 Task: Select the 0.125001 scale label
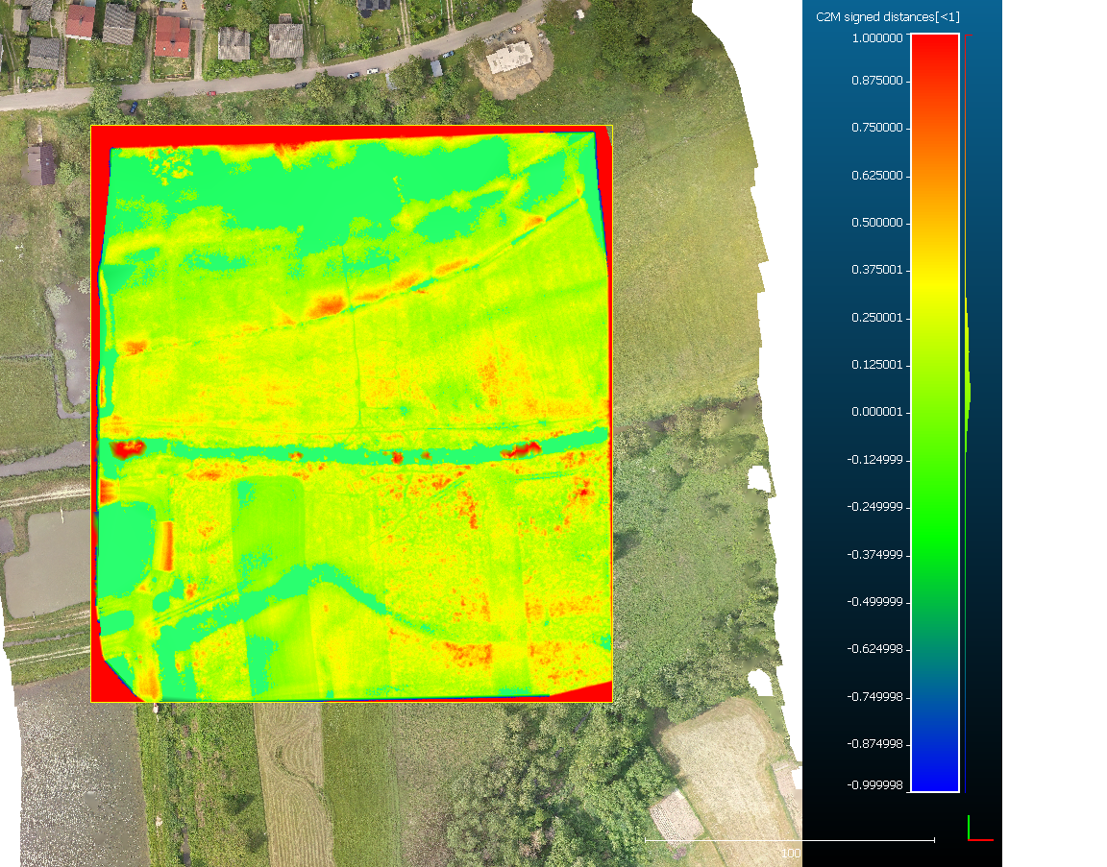(876, 365)
